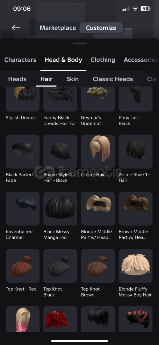The width and height of the screenshot is (159, 345).
Task: Choose the Black Parted Fade hair
Action: tap(23, 152)
